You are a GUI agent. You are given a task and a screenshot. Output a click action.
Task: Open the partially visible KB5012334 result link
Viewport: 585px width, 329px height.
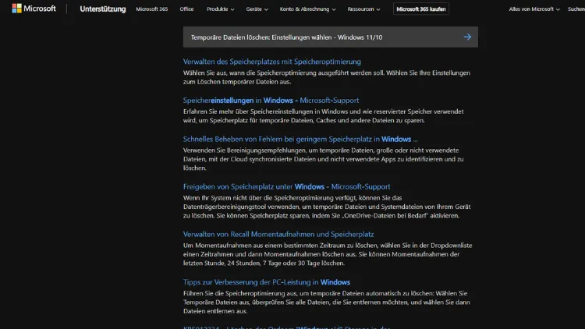click(286, 327)
